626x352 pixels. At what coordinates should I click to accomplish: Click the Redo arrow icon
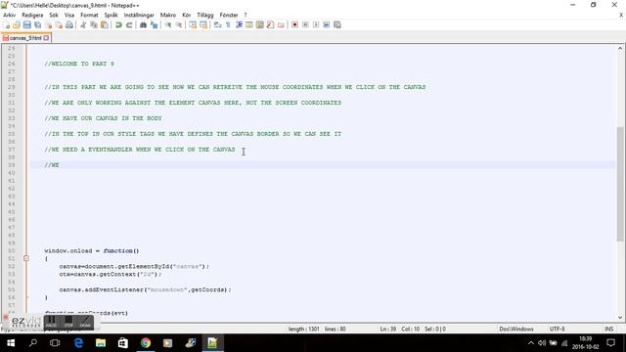coord(129,24)
